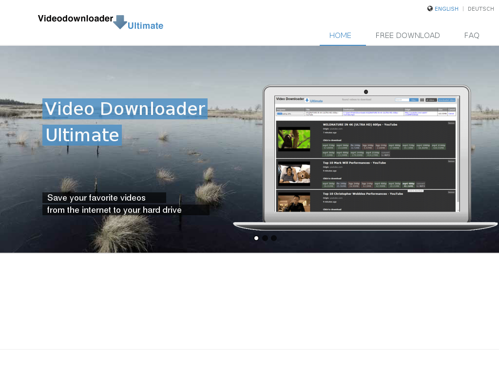Click the globe language icon
This screenshot has width=499, height=374.
(x=430, y=8)
